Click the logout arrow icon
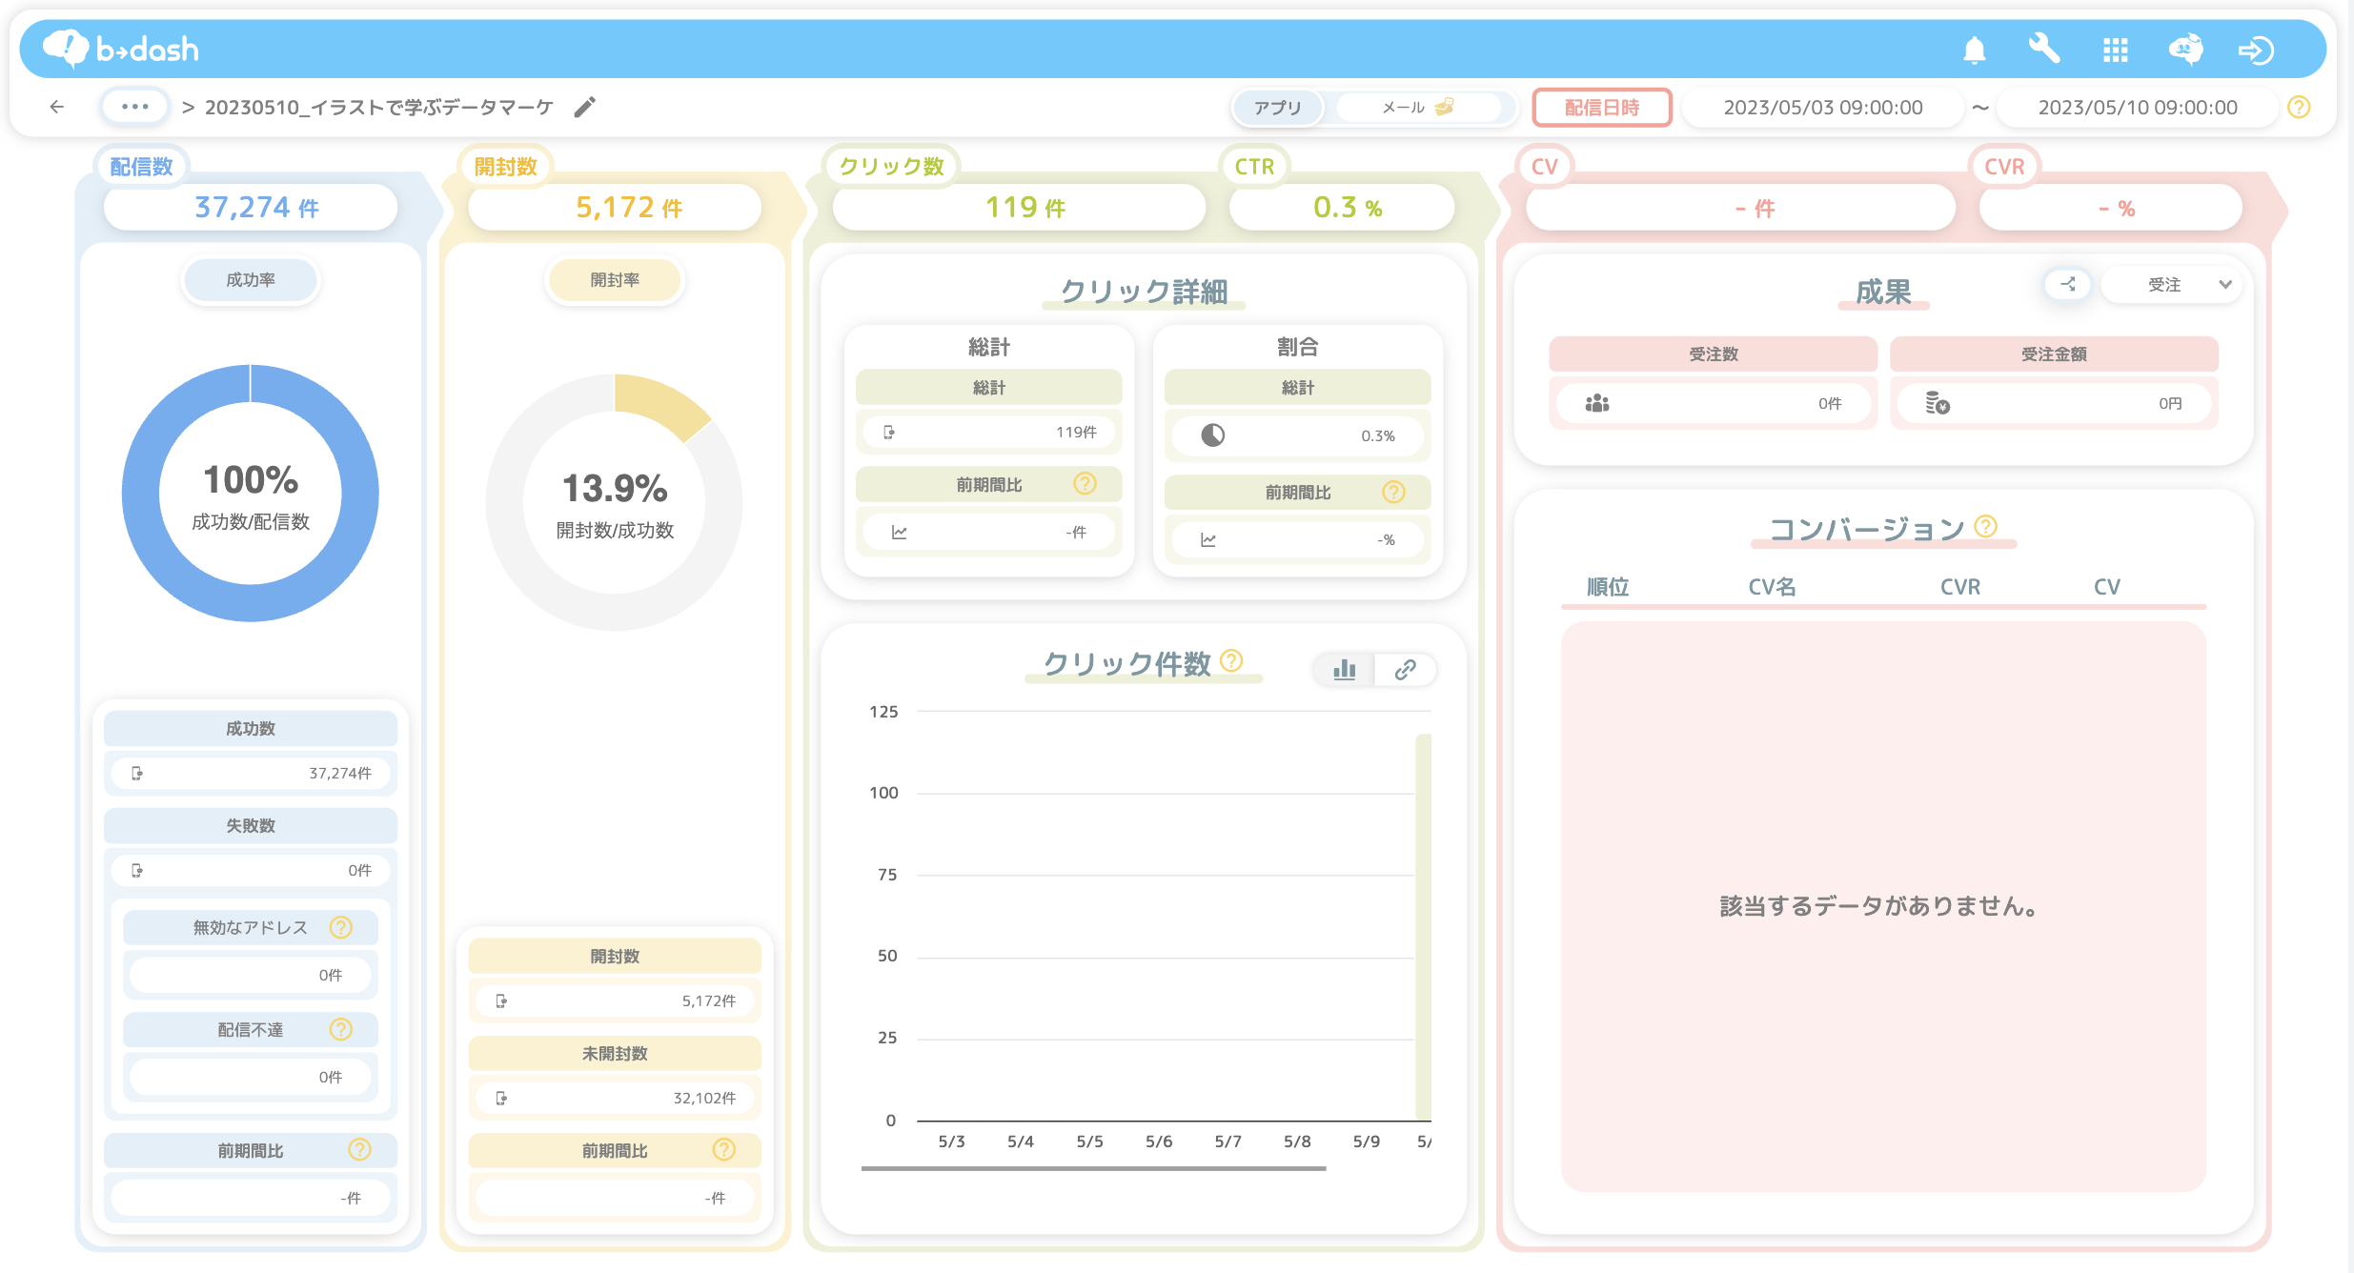2354x1273 pixels. 2256,50
